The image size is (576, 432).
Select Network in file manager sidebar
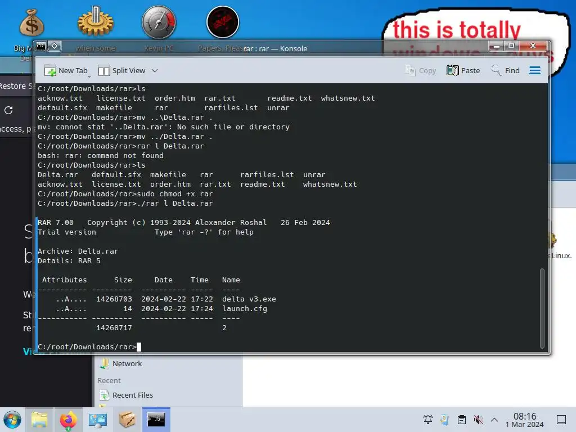(x=127, y=363)
